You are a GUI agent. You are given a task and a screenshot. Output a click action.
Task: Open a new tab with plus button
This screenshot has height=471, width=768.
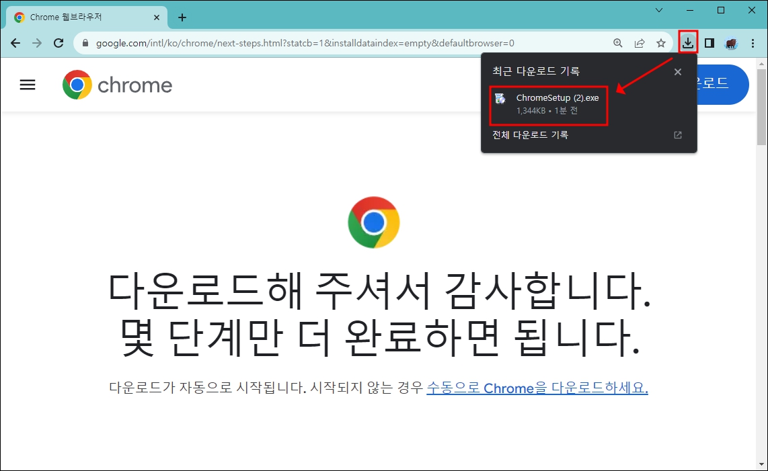tap(182, 17)
